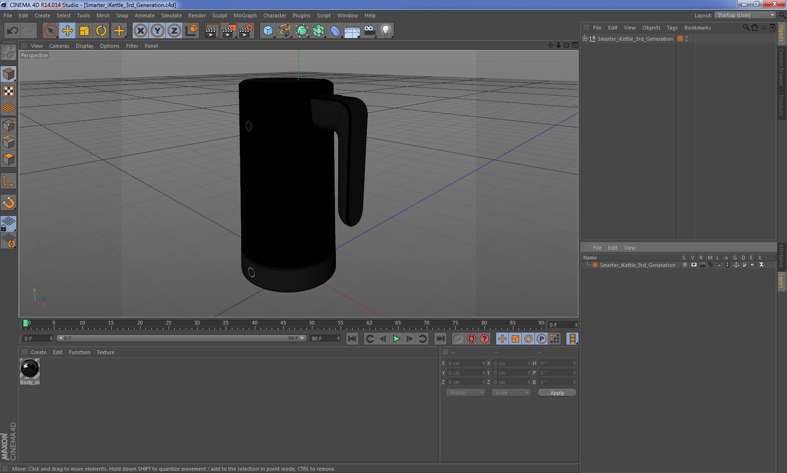Switch to Texture mode checker icon
This screenshot has height=473, width=787.
pyautogui.click(x=9, y=91)
